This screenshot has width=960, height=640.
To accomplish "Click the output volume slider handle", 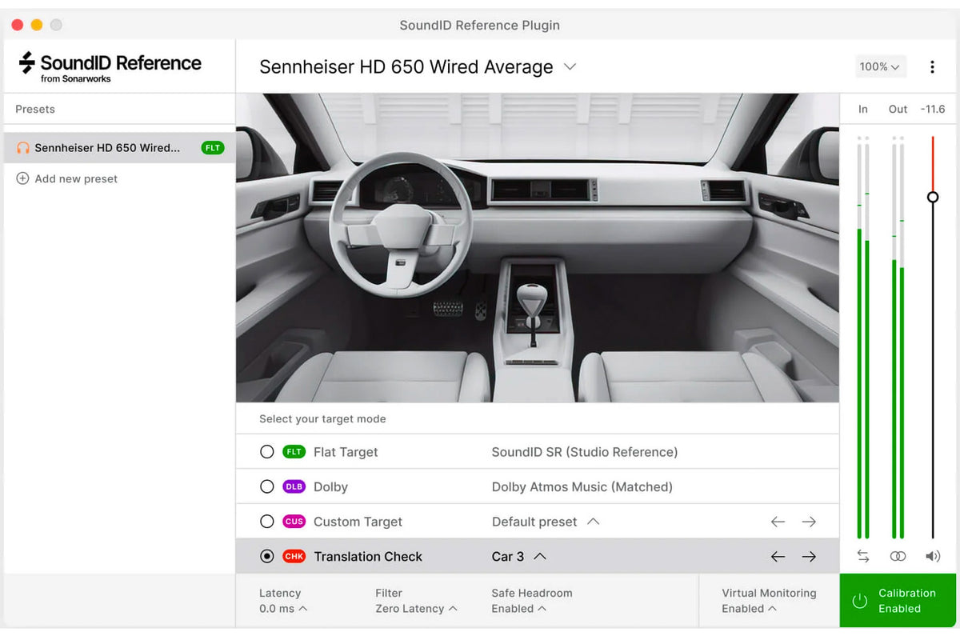I will pyautogui.click(x=933, y=197).
